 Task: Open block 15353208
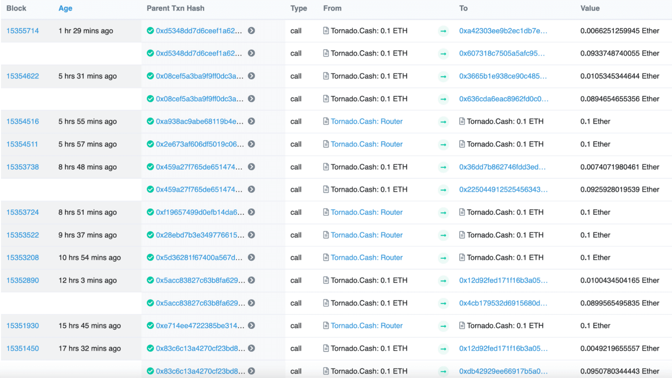coord(22,258)
